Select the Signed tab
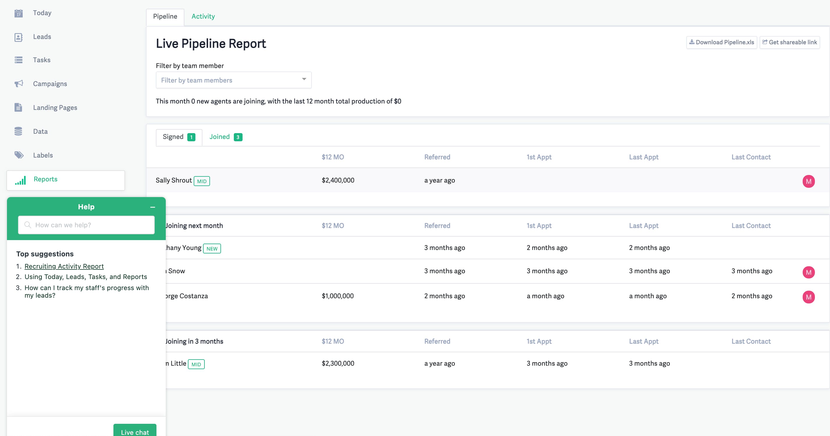The image size is (830, 436). click(179, 137)
